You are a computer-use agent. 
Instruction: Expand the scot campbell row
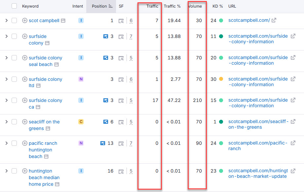(x=6, y=20)
